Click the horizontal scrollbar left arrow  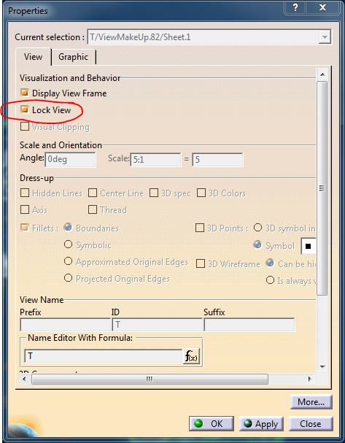[24, 379]
